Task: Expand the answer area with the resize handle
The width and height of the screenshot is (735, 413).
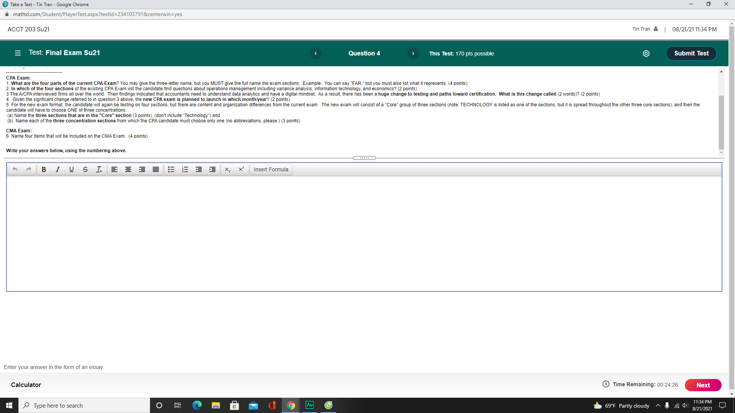Action: [364, 158]
